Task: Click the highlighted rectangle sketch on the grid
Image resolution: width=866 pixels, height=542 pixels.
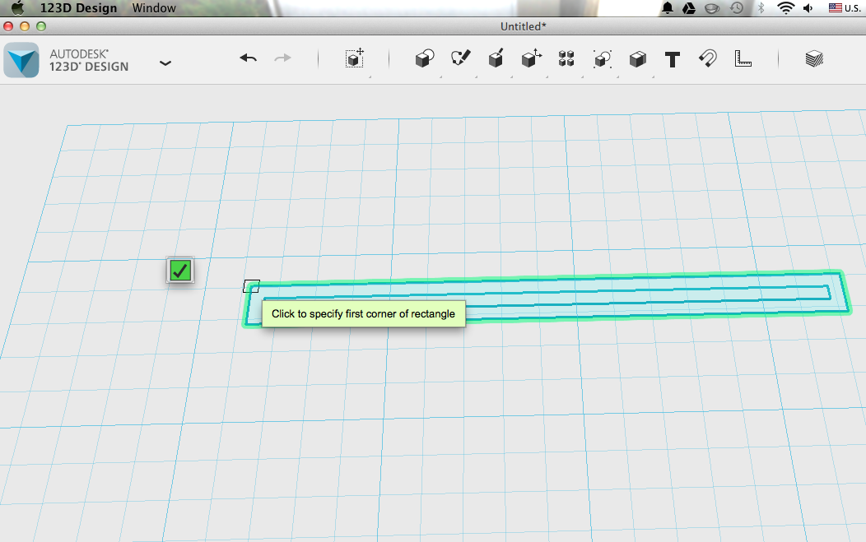Action: coord(547,298)
